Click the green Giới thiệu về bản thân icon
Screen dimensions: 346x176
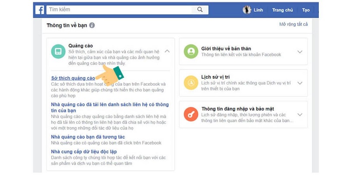tap(191, 51)
